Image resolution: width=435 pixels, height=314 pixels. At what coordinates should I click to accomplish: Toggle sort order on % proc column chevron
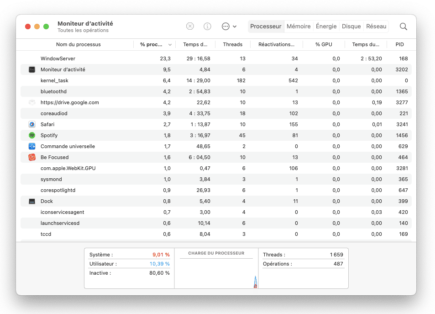pyautogui.click(x=170, y=45)
